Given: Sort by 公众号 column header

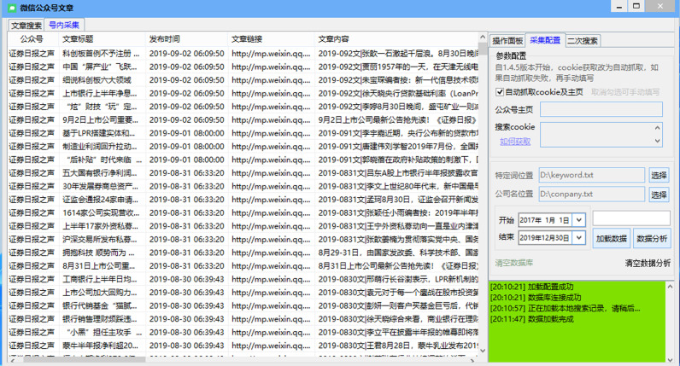Looking at the screenshot, I should 32,39.
